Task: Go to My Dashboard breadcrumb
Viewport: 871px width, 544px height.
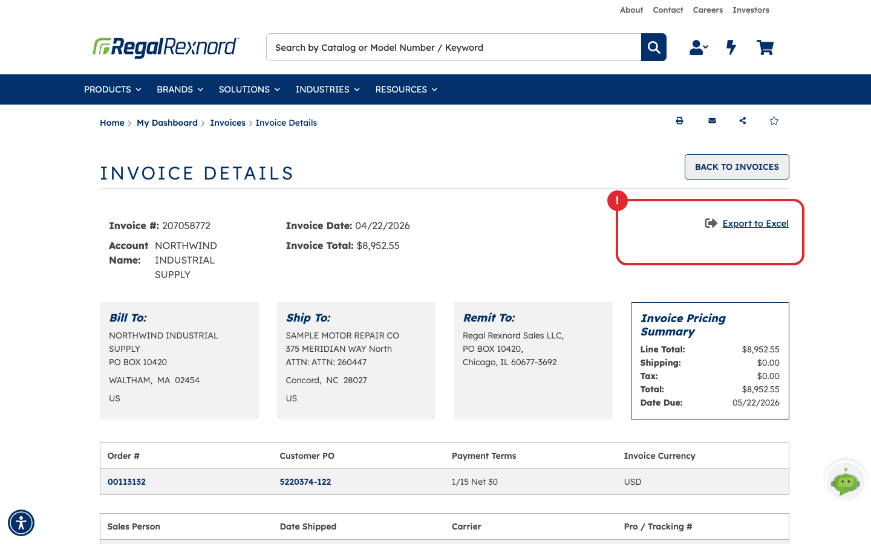Action: (x=167, y=123)
